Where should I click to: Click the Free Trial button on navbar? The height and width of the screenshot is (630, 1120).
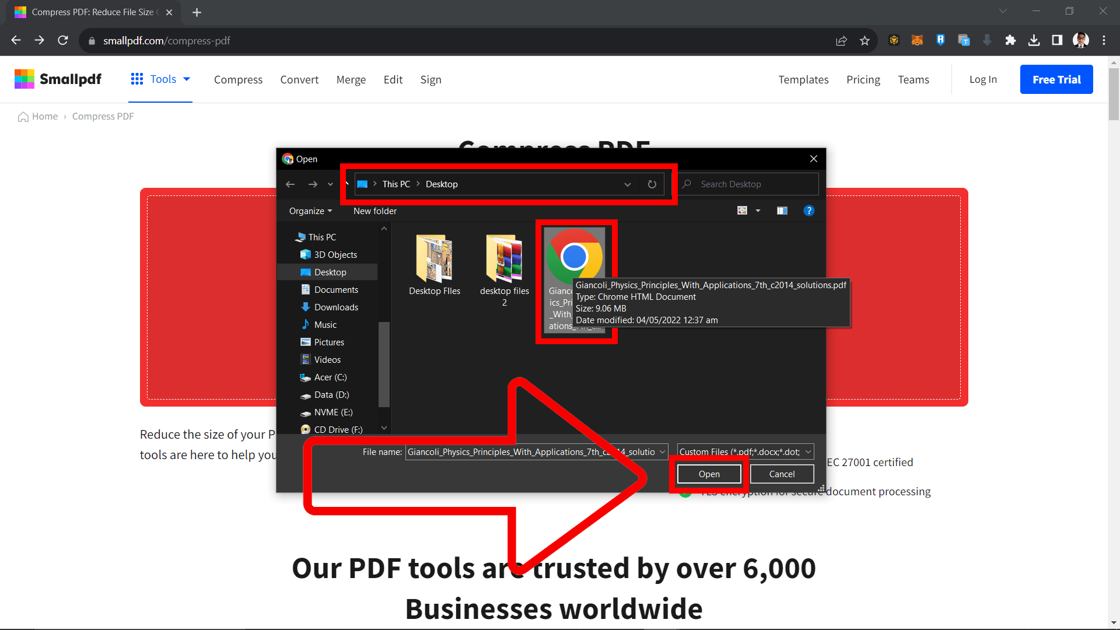click(1056, 79)
